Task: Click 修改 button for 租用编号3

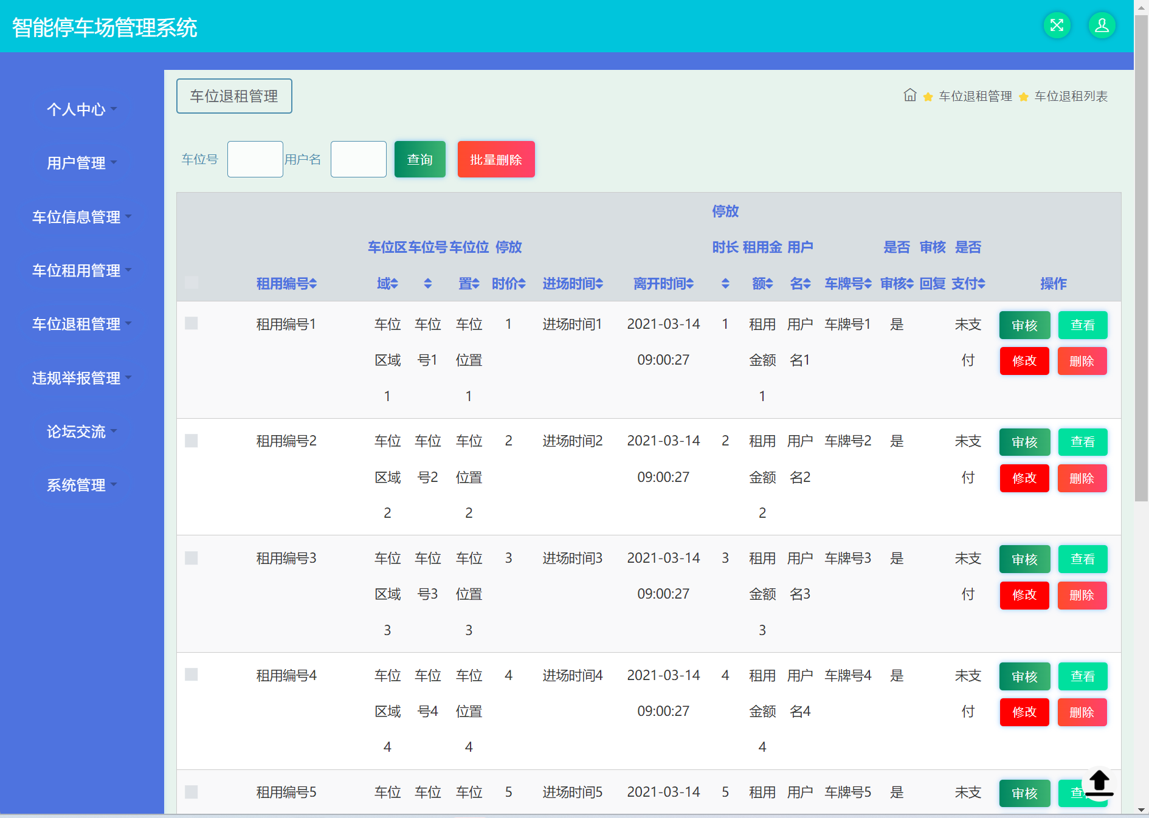Action: click(1024, 595)
